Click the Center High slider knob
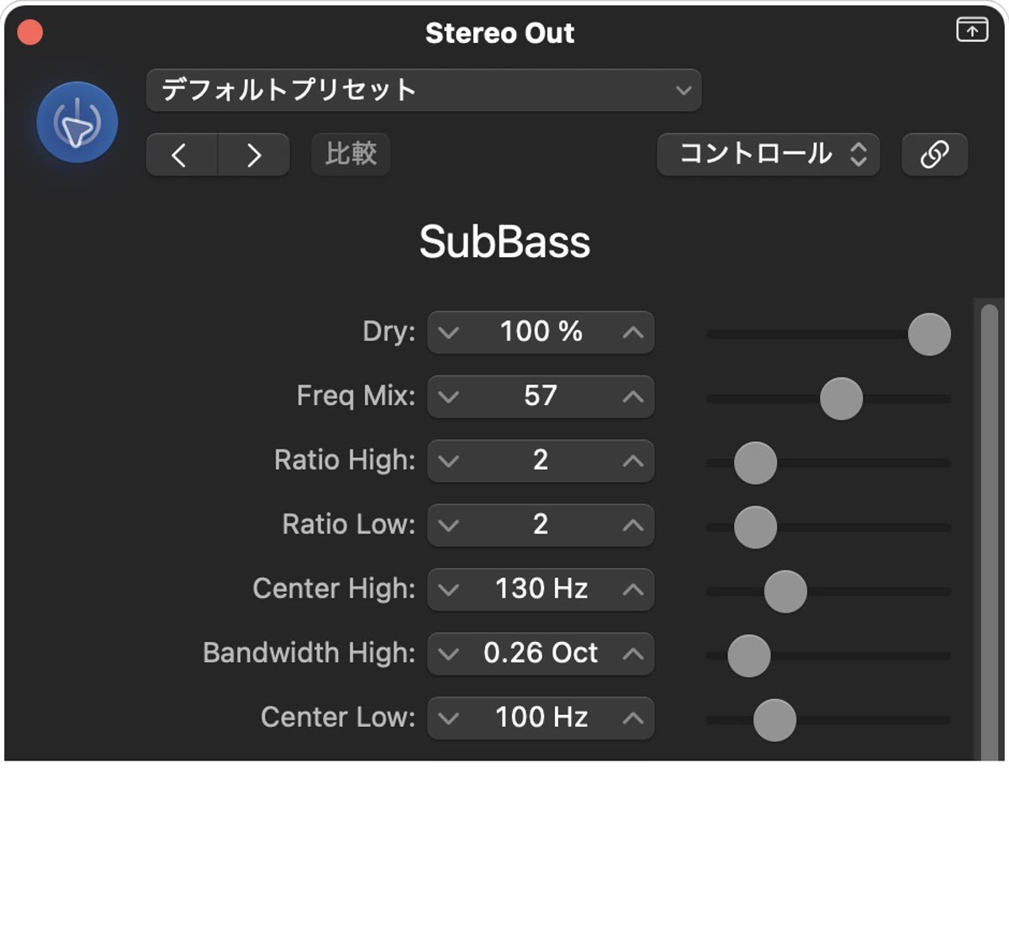The height and width of the screenshot is (926, 1009). 785,592
